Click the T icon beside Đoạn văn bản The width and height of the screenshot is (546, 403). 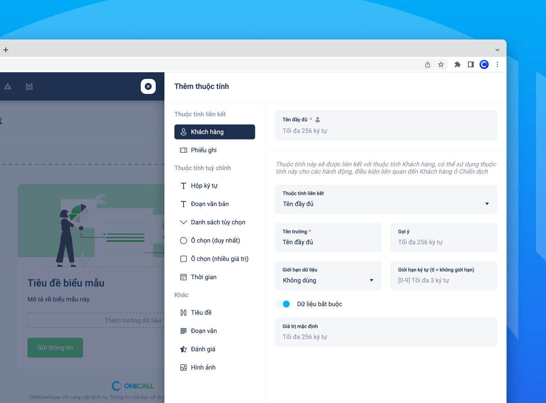[x=184, y=204]
